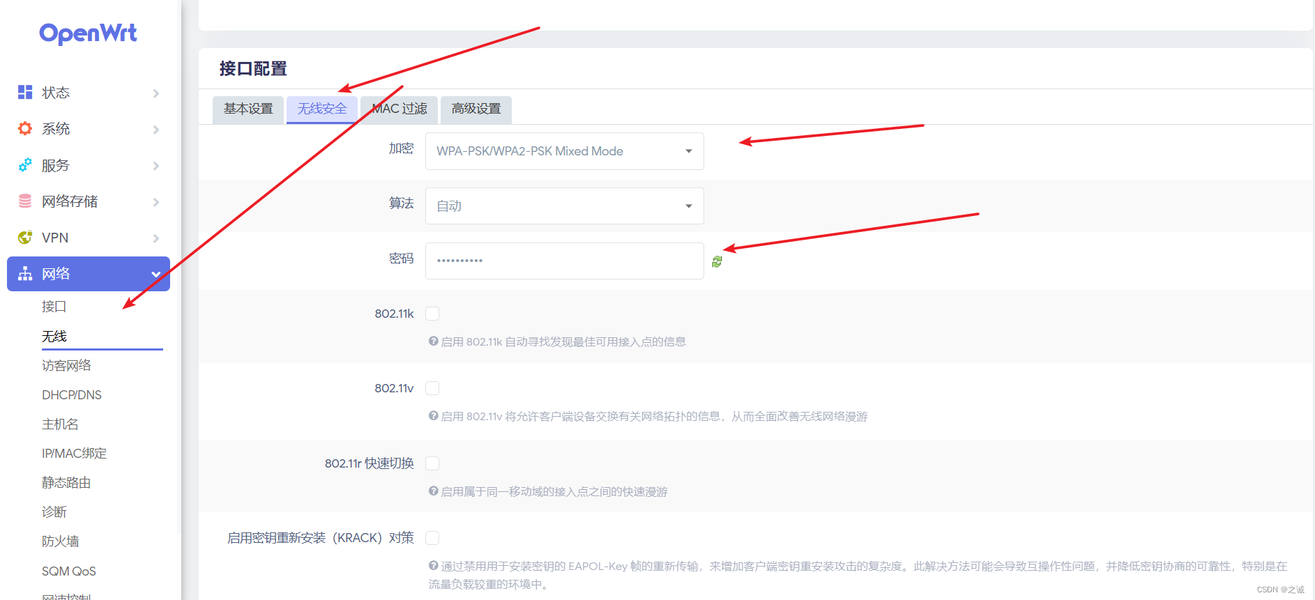Click the 状态 dashboard icon

[x=25, y=92]
